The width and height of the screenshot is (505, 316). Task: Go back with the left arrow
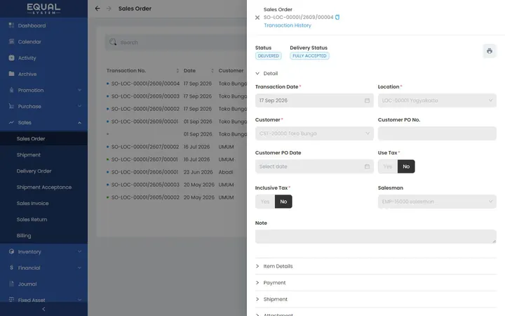tap(97, 8)
